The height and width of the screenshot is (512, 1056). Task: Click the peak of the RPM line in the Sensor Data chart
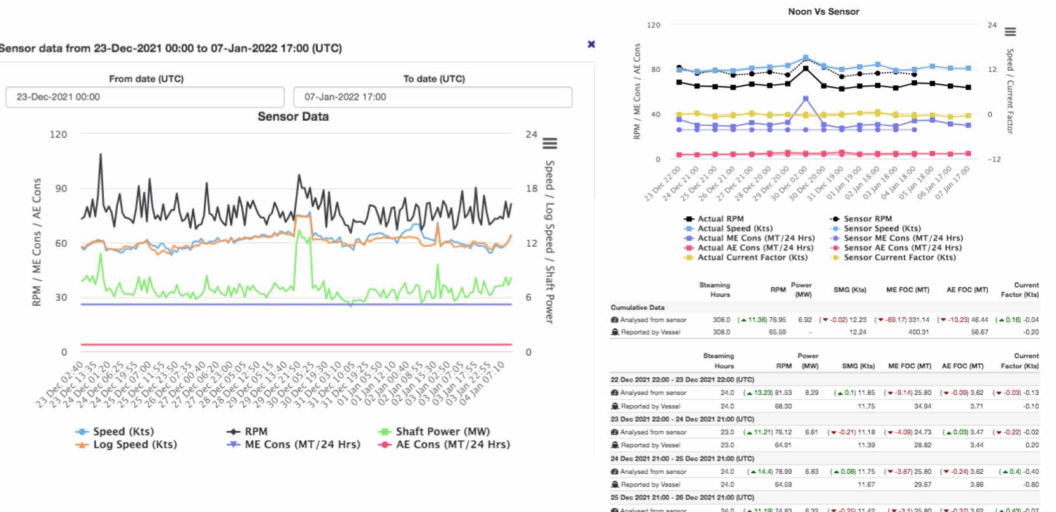pyautogui.click(x=100, y=154)
